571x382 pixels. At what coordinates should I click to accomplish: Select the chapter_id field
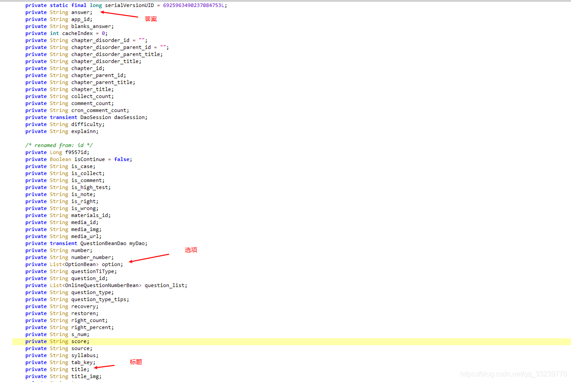[x=65, y=68]
